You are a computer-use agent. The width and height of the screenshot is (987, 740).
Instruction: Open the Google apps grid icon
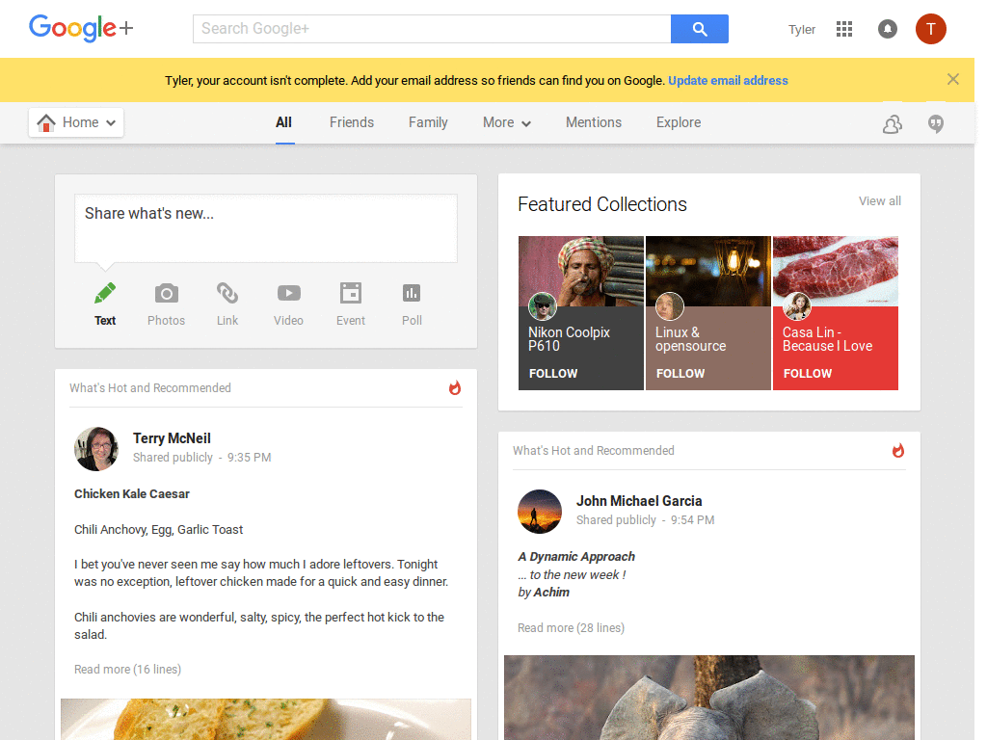pos(844,29)
